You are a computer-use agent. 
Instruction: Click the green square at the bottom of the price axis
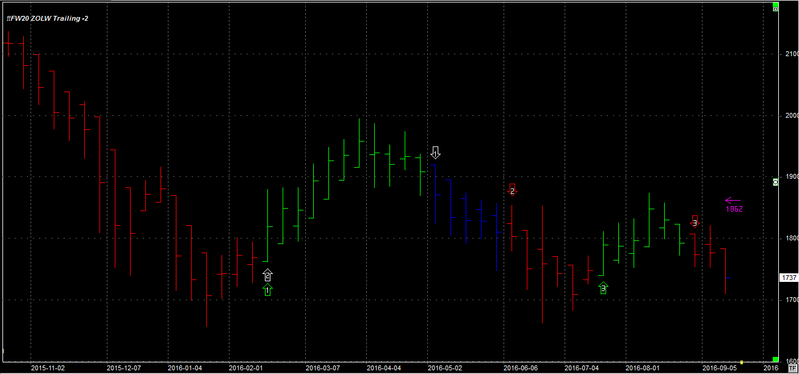tap(775, 359)
